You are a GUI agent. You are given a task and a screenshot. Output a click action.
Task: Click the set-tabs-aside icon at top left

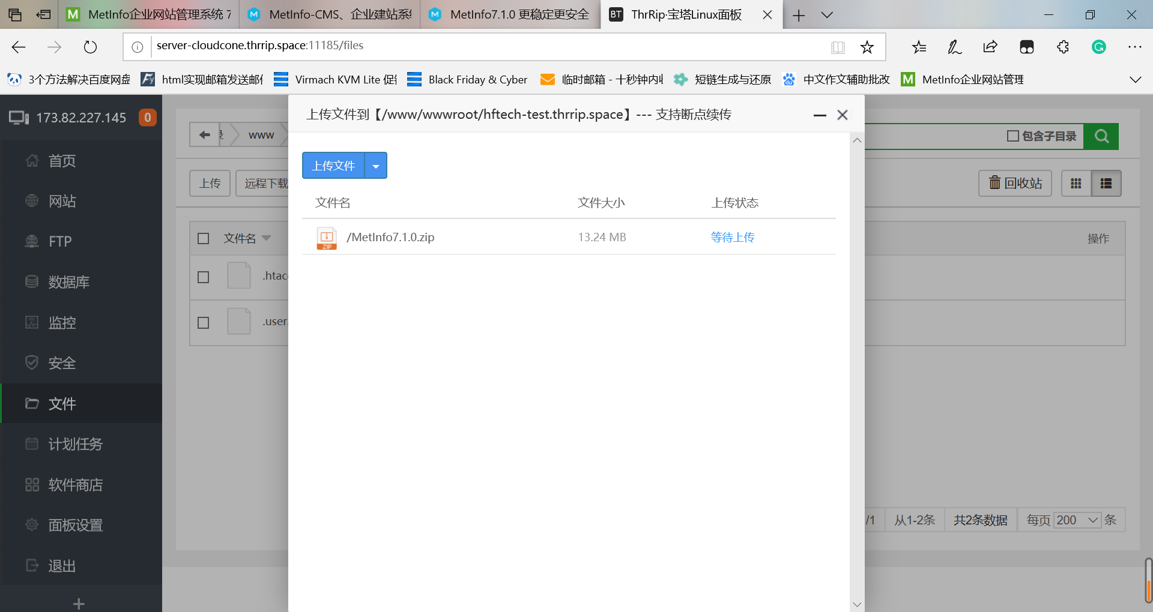click(x=43, y=14)
